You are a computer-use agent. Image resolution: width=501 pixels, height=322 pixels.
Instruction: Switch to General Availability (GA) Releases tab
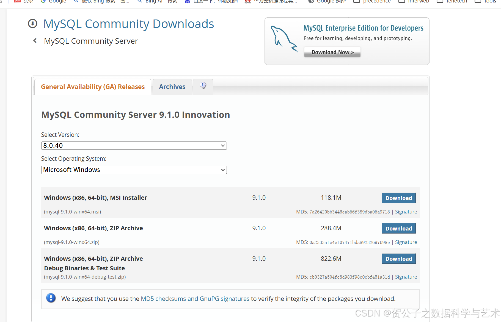point(93,87)
